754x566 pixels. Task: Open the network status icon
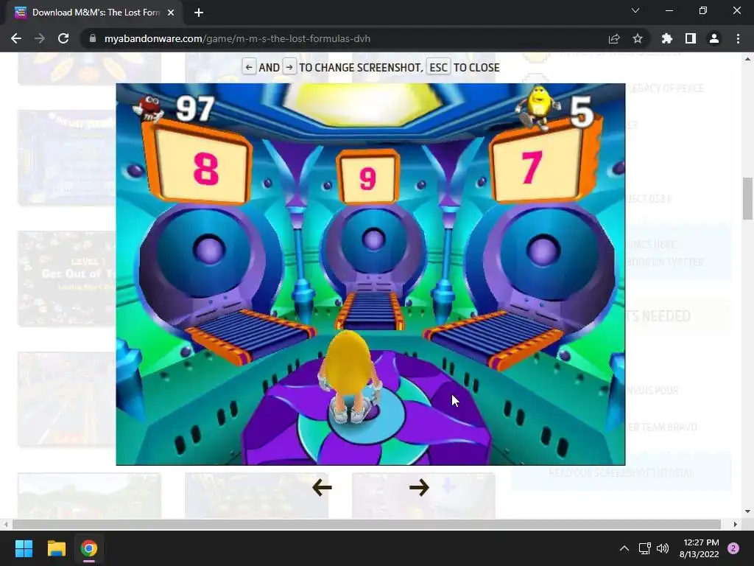(x=644, y=548)
